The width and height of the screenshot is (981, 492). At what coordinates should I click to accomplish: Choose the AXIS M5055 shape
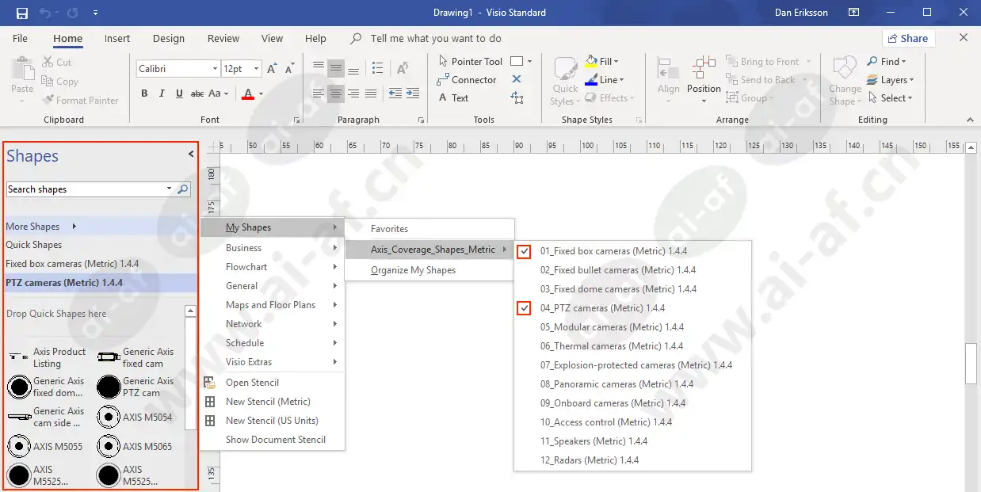coord(47,447)
